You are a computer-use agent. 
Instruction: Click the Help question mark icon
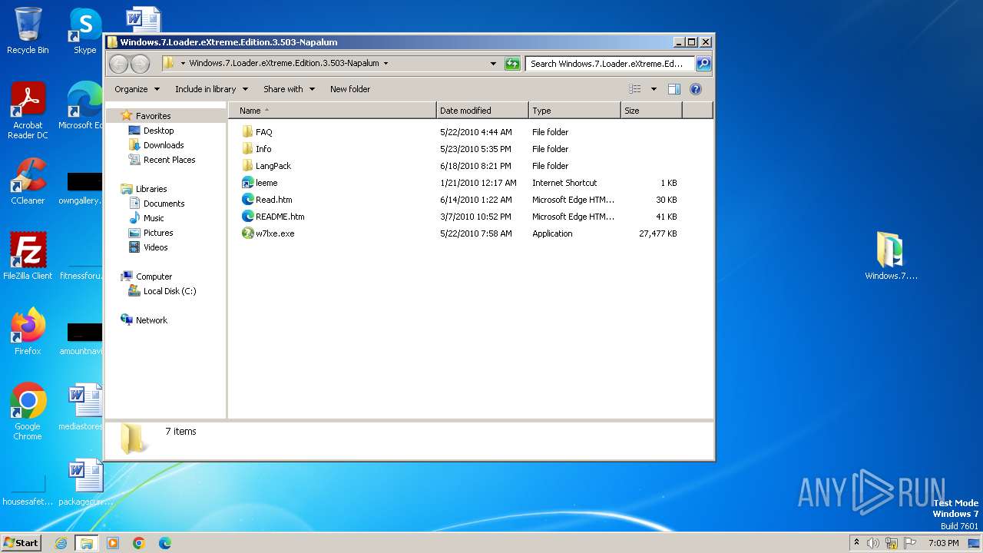[x=696, y=89]
